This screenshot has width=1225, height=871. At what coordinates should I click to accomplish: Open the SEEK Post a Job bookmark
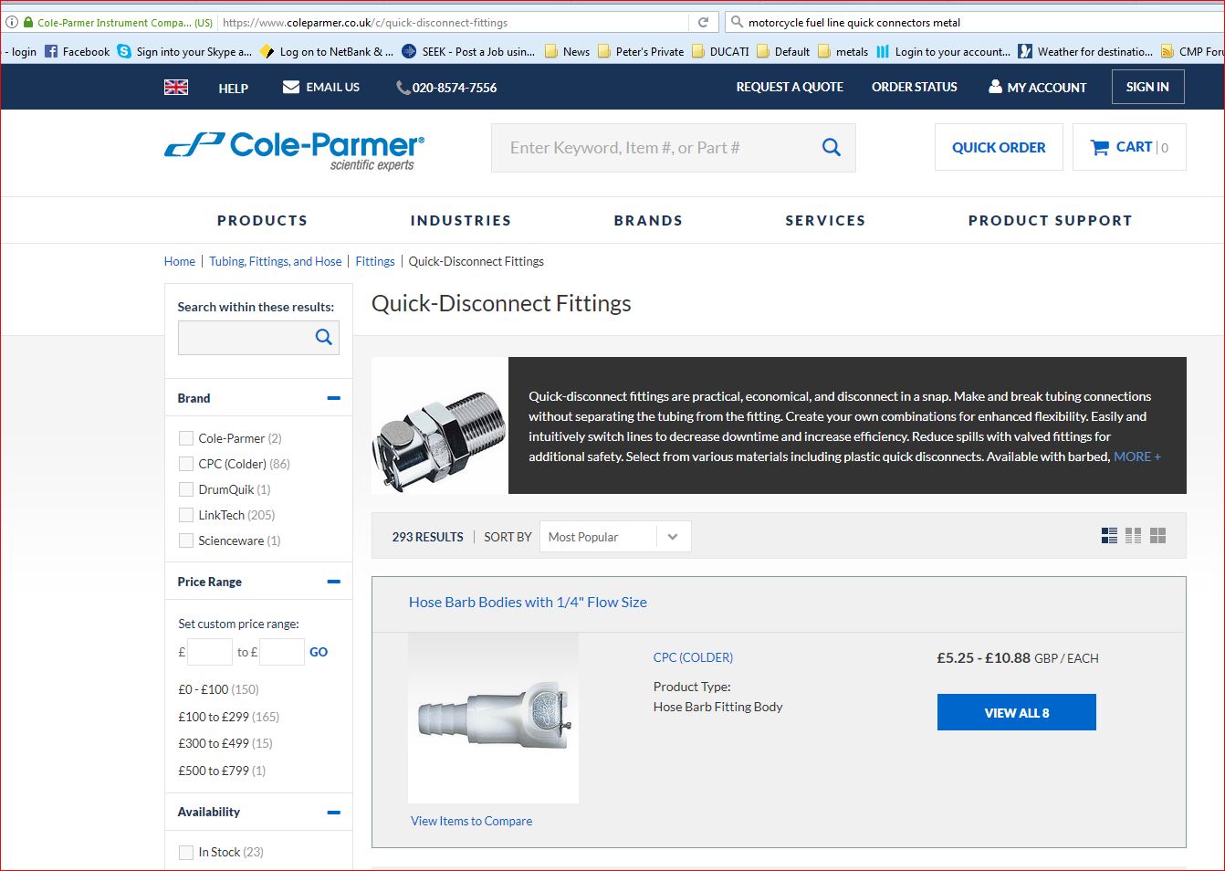point(468,51)
